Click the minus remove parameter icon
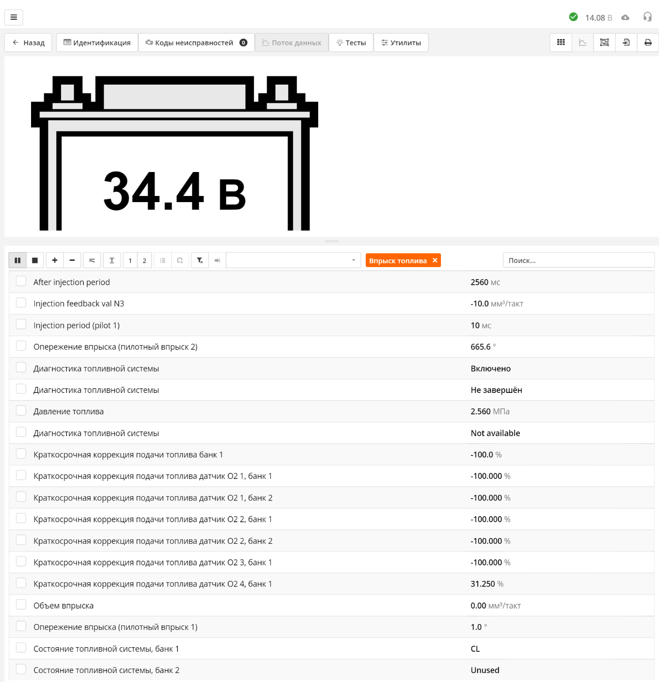Screen dimensions: 659x689 point(72,260)
